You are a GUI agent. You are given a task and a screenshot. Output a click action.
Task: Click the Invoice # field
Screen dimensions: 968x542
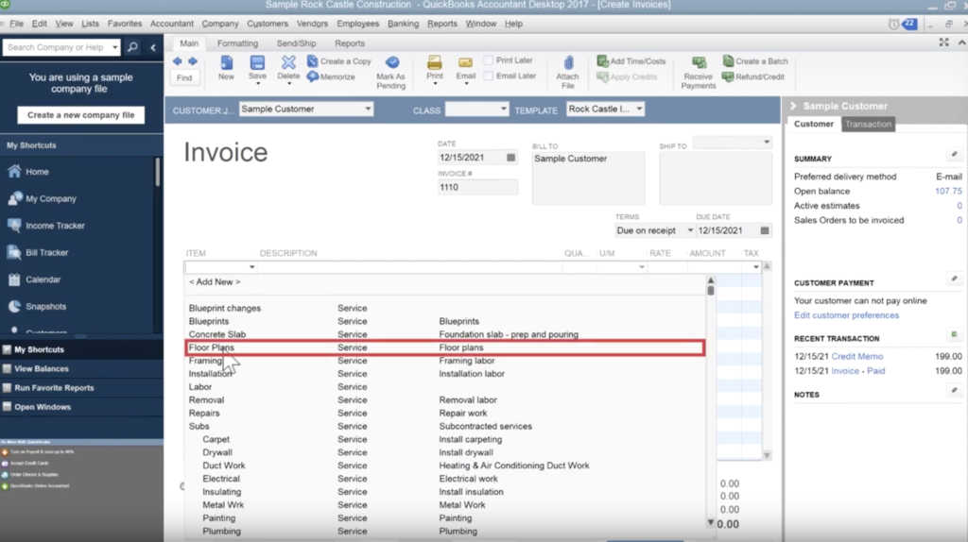tap(477, 187)
